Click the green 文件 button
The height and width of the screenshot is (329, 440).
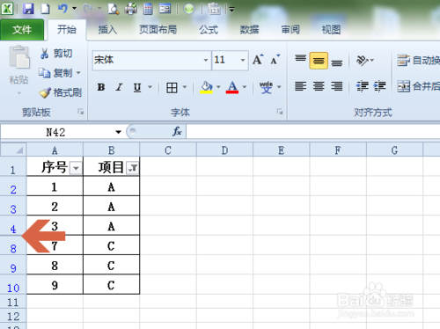(x=22, y=30)
